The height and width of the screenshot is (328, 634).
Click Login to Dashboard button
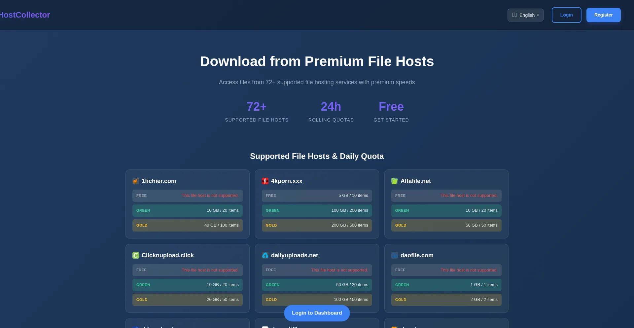(x=317, y=313)
